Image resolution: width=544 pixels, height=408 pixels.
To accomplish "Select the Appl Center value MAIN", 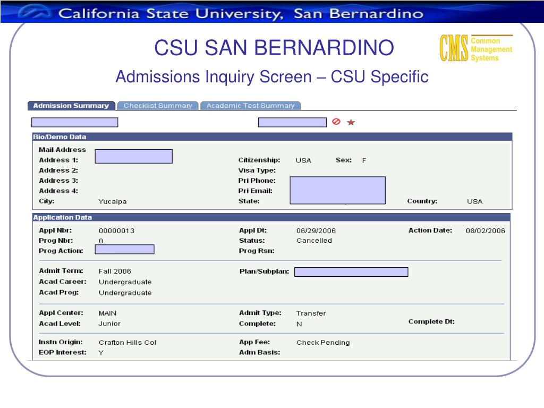I will (x=107, y=313).
